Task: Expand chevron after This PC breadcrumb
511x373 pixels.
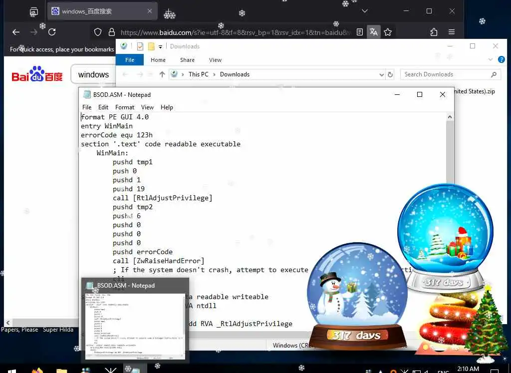Action: tap(214, 74)
